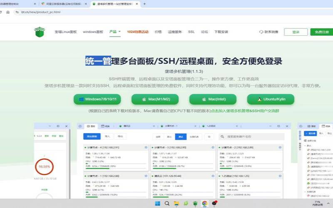Click the blue 添加面板 button in preview
This screenshot has height=208, width=333.
click(92, 136)
